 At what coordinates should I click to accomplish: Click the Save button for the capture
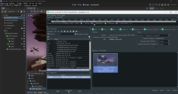168,90
